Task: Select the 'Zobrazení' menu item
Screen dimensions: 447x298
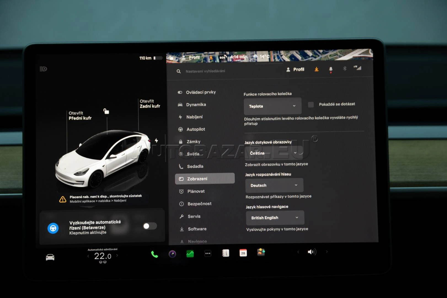Action: 205,179
